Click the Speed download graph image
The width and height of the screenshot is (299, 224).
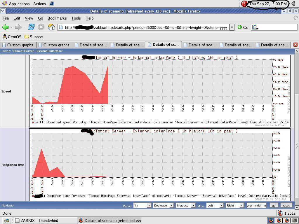click(160, 91)
